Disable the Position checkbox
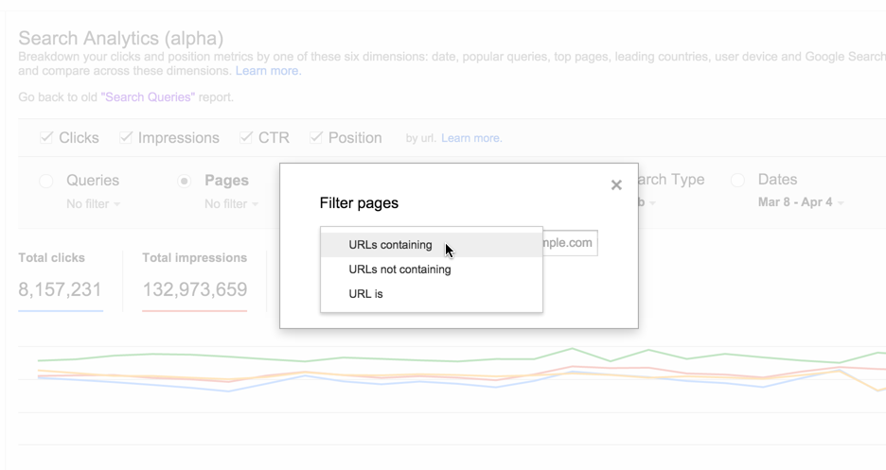Viewport: 886px width, 470px height. 316,138
